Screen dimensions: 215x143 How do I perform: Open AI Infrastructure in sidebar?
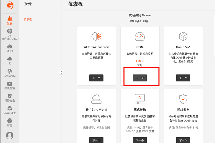click(10, 34)
